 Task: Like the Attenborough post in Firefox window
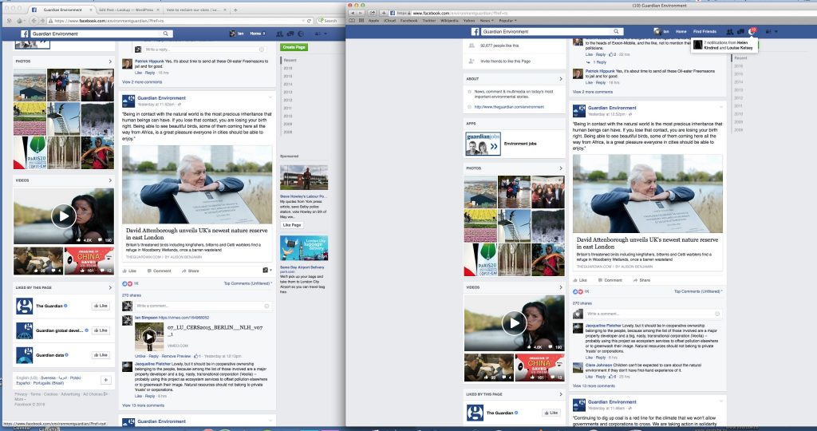pyautogui.click(x=129, y=271)
